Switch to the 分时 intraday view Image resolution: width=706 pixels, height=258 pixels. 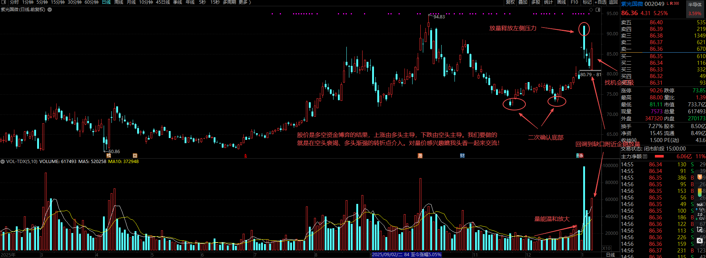[14, 2]
